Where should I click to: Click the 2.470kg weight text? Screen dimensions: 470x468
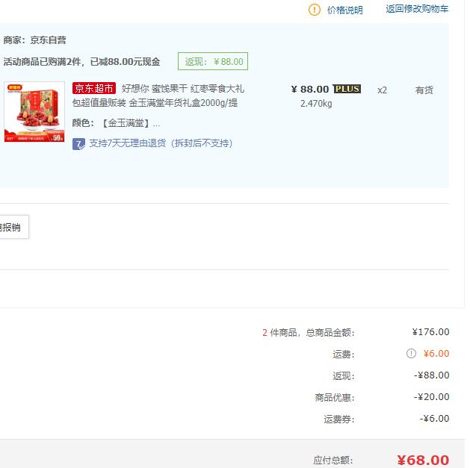point(316,104)
